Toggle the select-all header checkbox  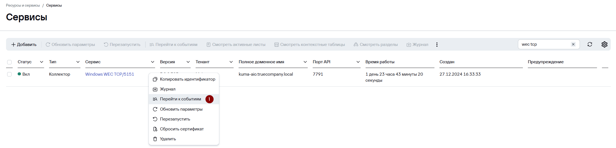[x=9, y=62]
